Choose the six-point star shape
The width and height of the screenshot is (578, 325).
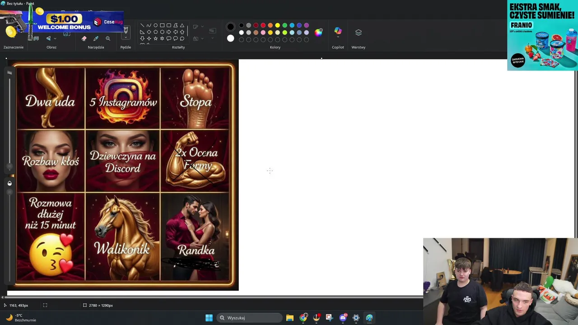point(162,38)
